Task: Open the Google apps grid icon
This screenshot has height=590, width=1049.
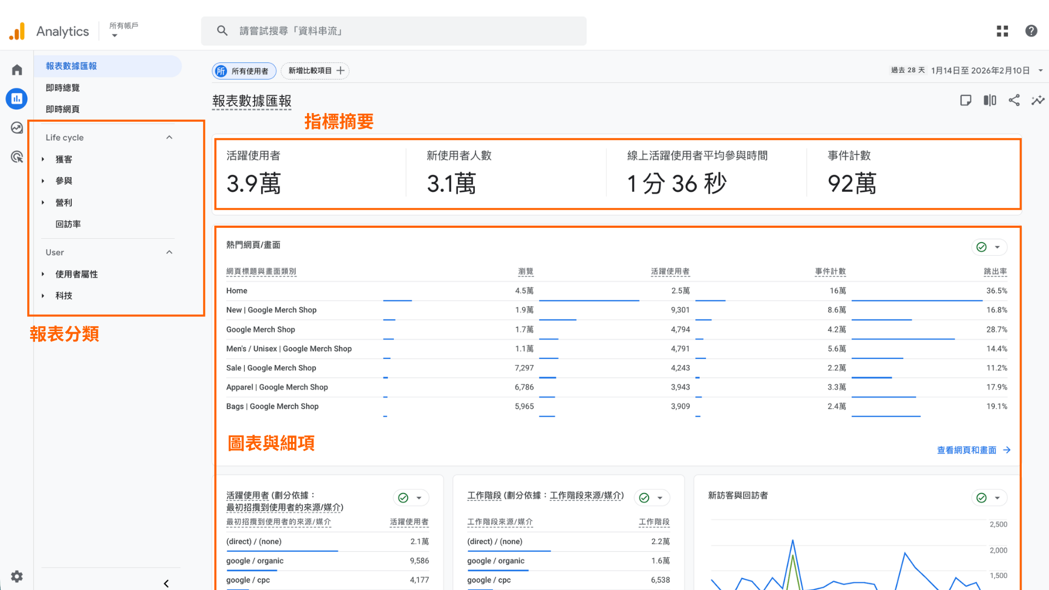Action: click(1002, 31)
